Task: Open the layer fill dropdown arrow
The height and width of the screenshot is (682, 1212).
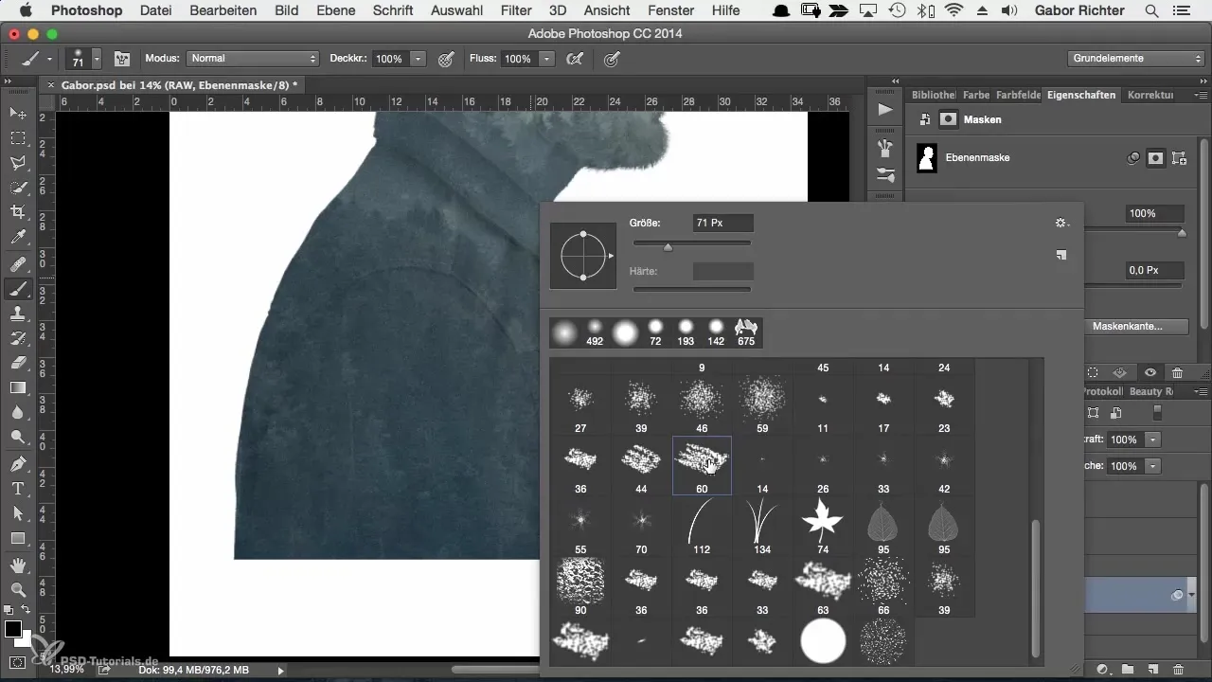Action: (1152, 466)
